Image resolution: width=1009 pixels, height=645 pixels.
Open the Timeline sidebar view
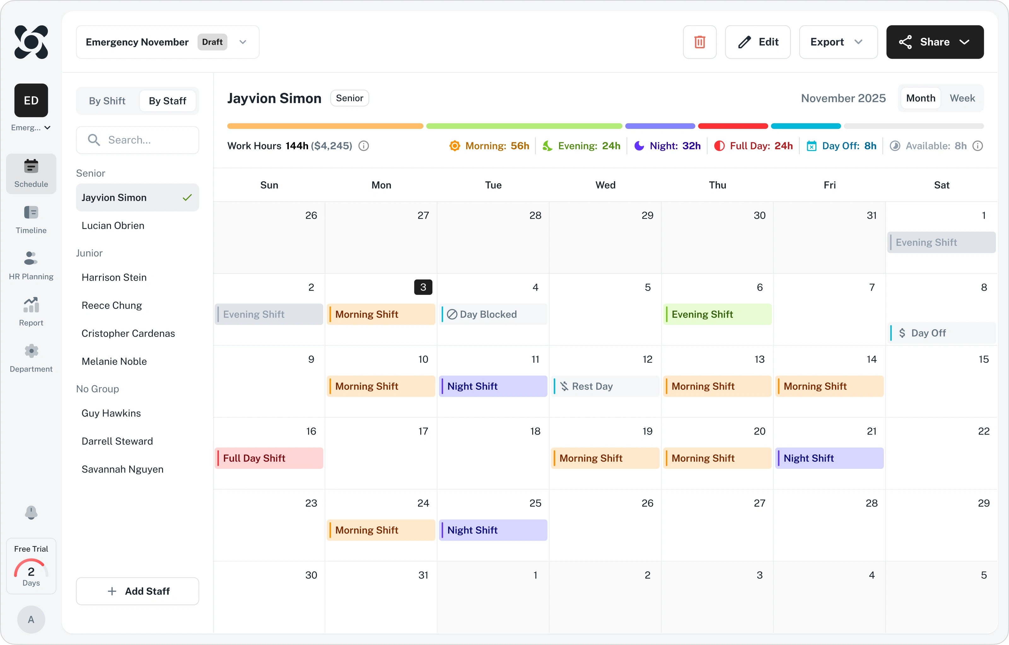[x=31, y=220]
